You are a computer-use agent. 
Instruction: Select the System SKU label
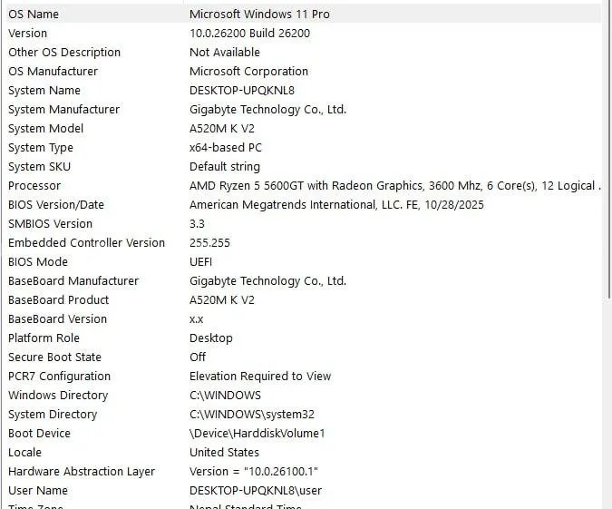pos(39,167)
